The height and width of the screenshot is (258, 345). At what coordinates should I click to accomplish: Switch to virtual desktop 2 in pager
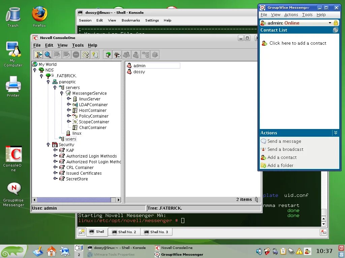pos(79,255)
